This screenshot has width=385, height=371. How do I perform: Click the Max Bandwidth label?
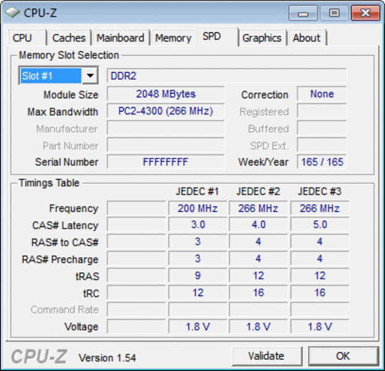62,112
